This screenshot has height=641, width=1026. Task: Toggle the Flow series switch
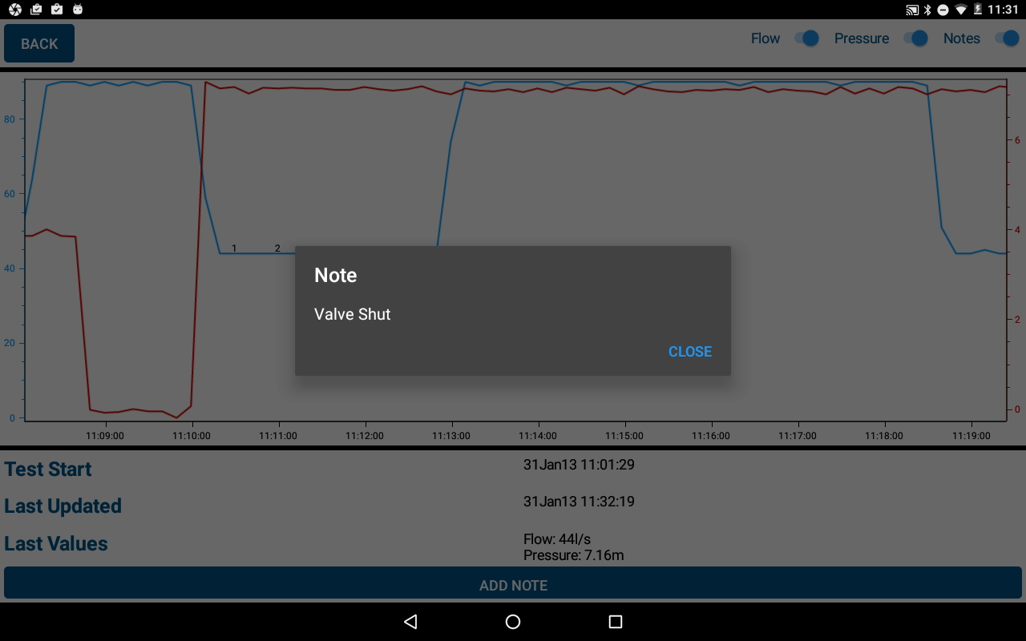pyautogui.click(x=806, y=38)
